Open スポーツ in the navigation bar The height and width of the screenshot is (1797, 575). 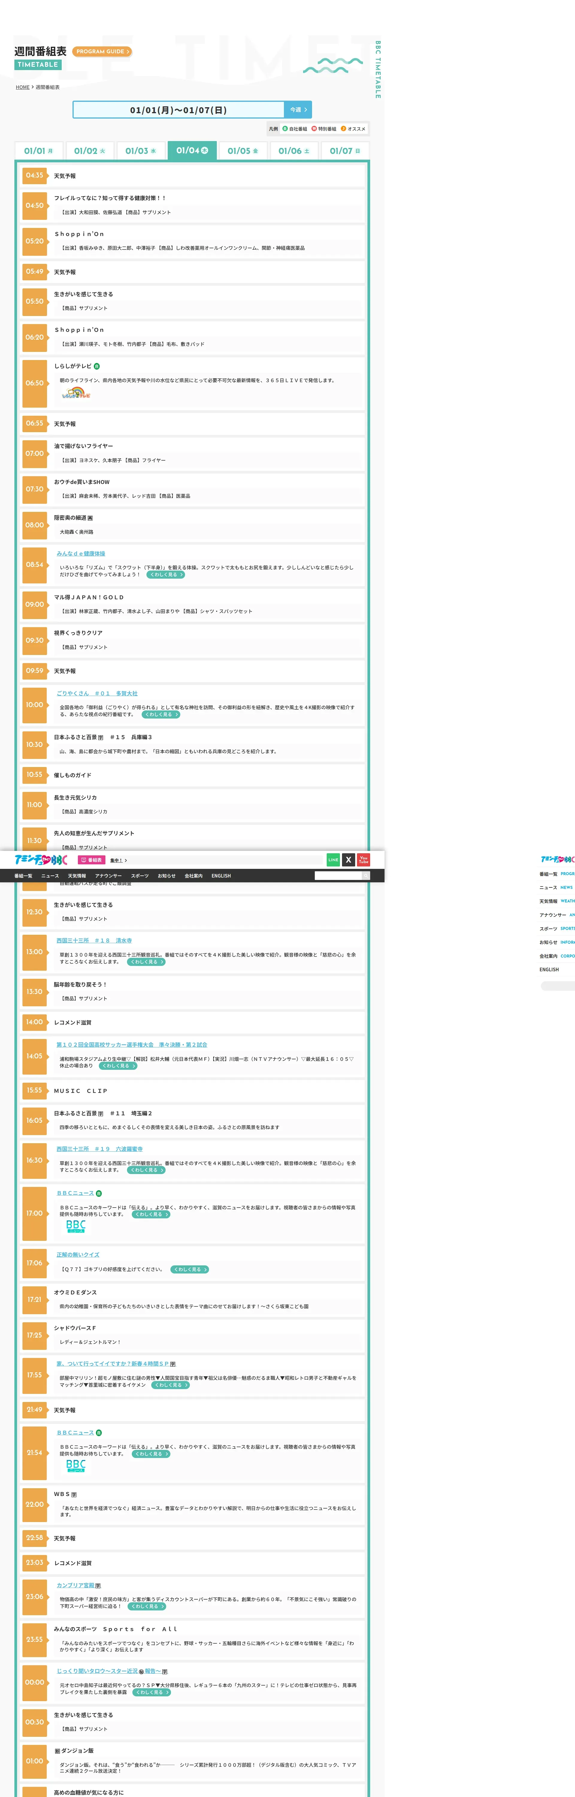tap(140, 875)
